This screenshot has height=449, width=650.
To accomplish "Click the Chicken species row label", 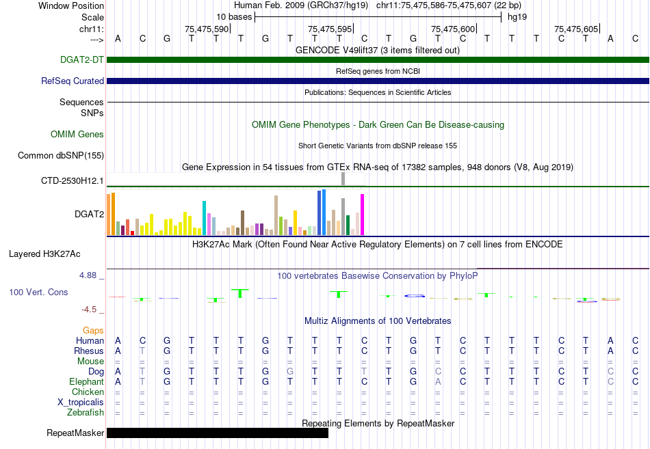I will point(88,392).
